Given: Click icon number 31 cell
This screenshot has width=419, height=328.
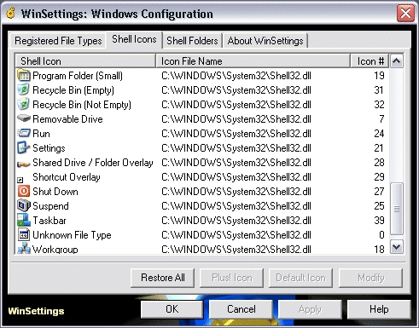Looking at the screenshot, I should [379, 90].
